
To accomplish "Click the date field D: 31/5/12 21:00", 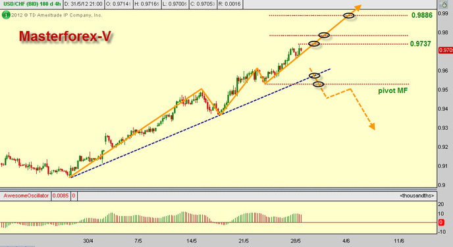I will pos(83,5).
